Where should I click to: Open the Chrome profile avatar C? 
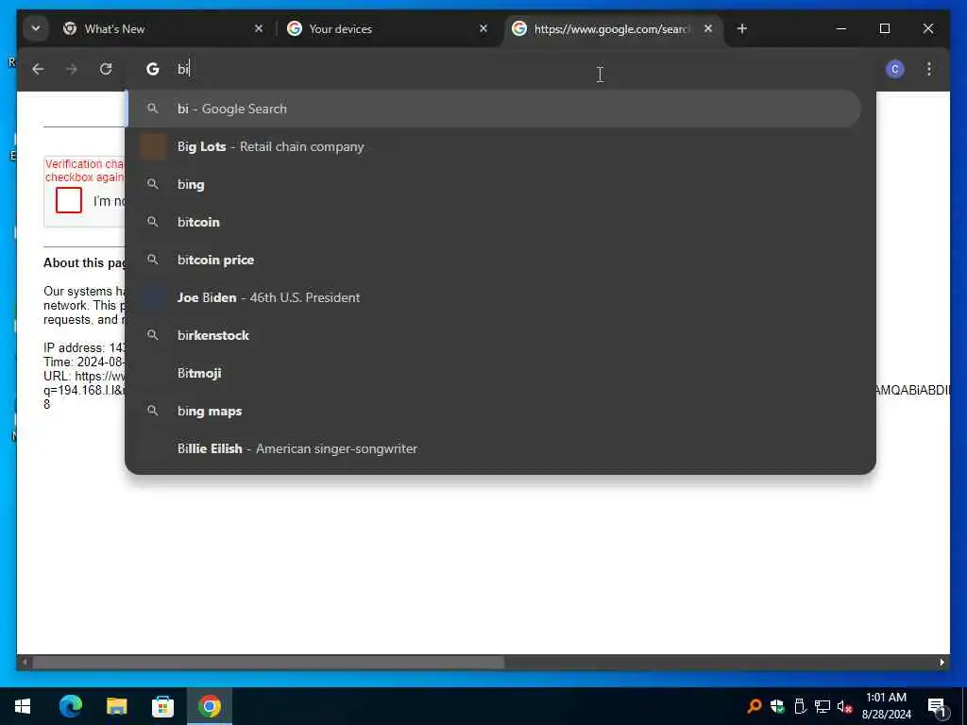895,69
